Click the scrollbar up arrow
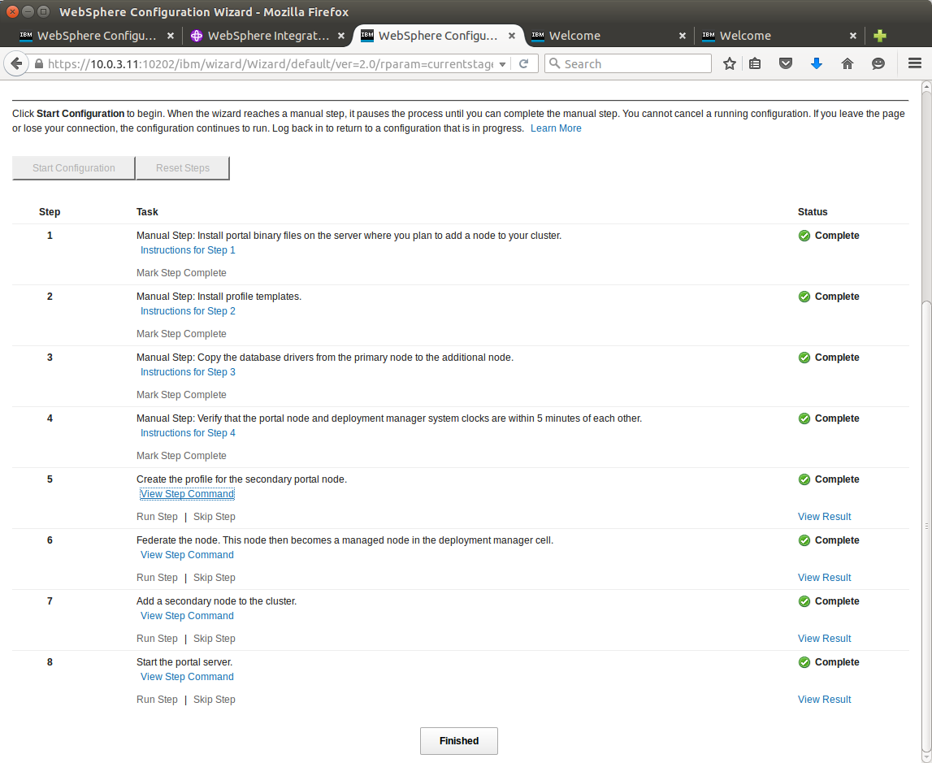 pos(926,87)
